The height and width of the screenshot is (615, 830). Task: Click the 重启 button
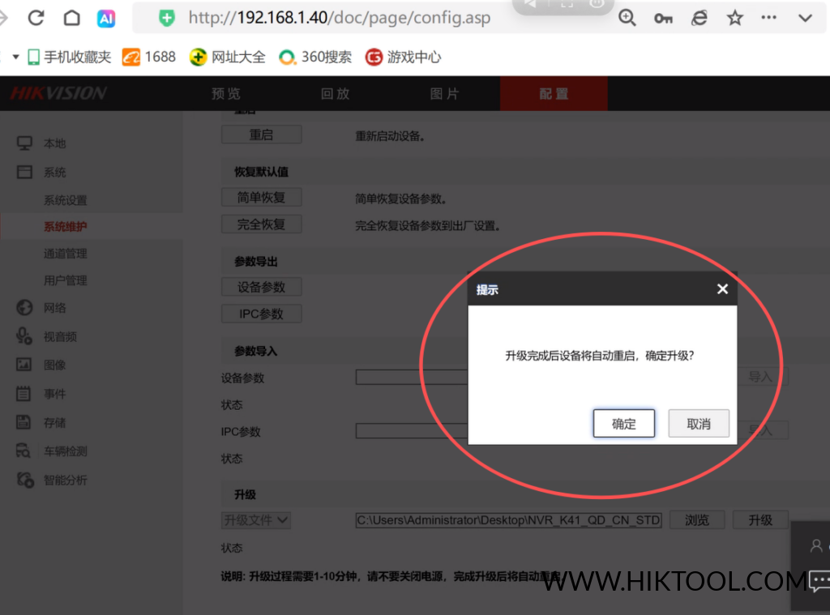(x=262, y=135)
